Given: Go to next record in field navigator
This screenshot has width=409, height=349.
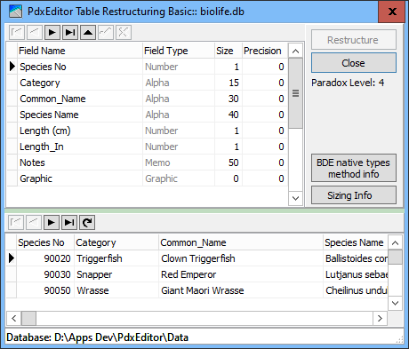Looking at the screenshot, I should [52, 32].
